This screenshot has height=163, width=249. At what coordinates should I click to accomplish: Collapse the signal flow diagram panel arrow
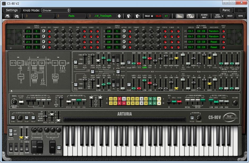11,91
